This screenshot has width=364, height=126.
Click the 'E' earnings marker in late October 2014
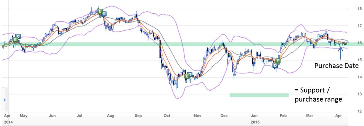pos(187,76)
